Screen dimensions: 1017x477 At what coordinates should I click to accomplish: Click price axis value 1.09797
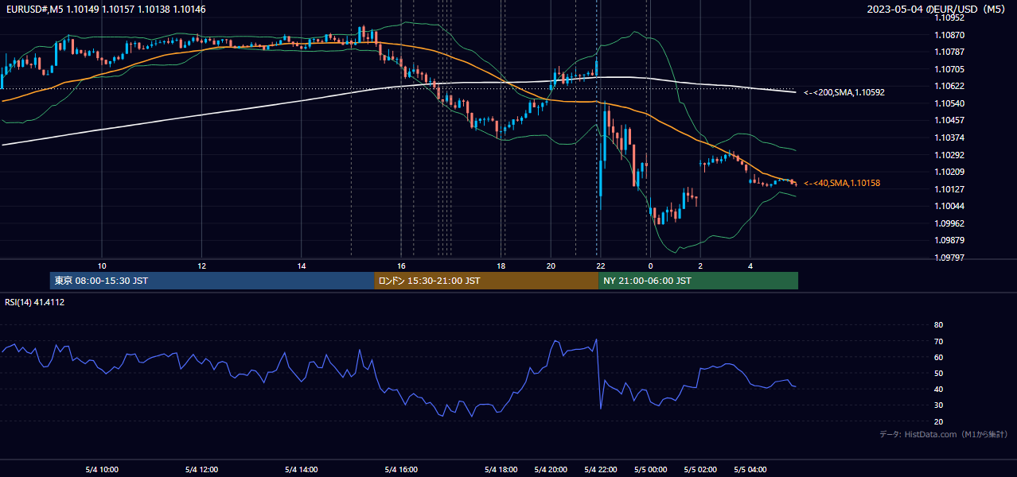[949, 258]
